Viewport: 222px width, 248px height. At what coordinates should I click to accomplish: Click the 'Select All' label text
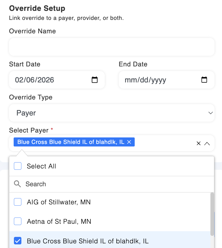(41, 166)
